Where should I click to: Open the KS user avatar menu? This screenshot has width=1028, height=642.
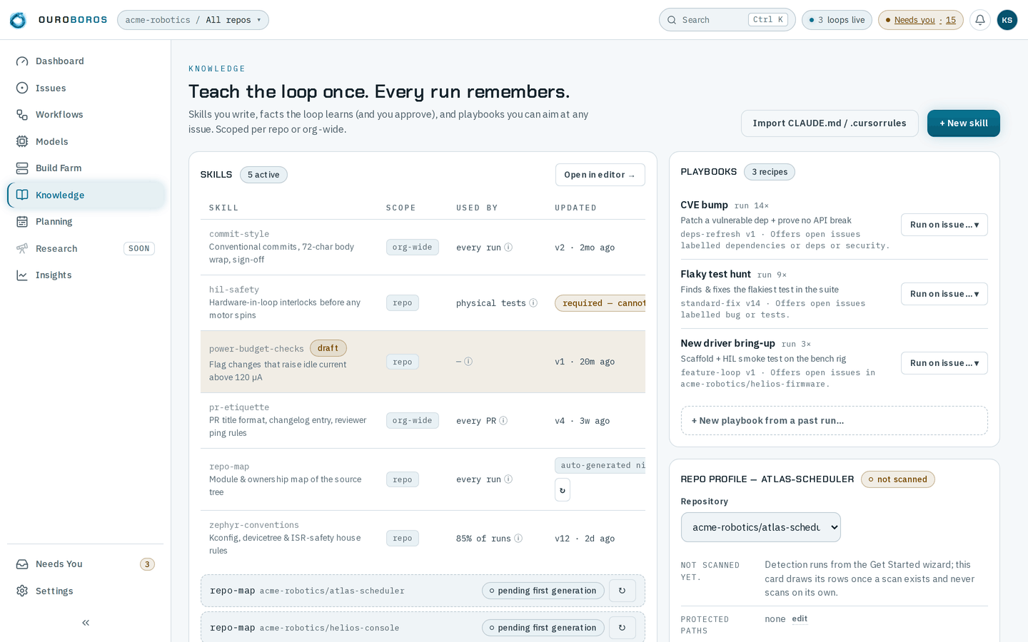1007,20
